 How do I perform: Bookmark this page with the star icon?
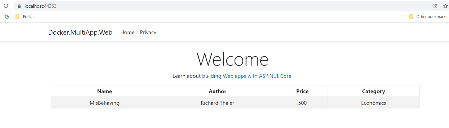pyautogui.click(x=446, y=6)
